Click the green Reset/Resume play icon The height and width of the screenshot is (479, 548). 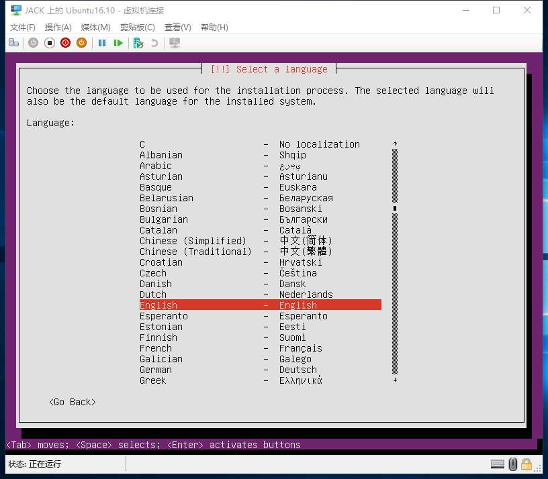coord(118,43)
